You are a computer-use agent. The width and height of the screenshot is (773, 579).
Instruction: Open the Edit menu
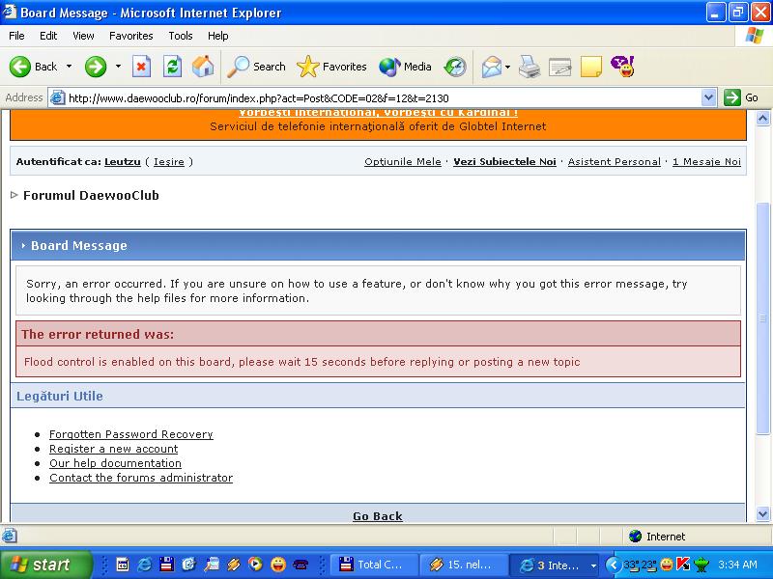tap(48, 36)
